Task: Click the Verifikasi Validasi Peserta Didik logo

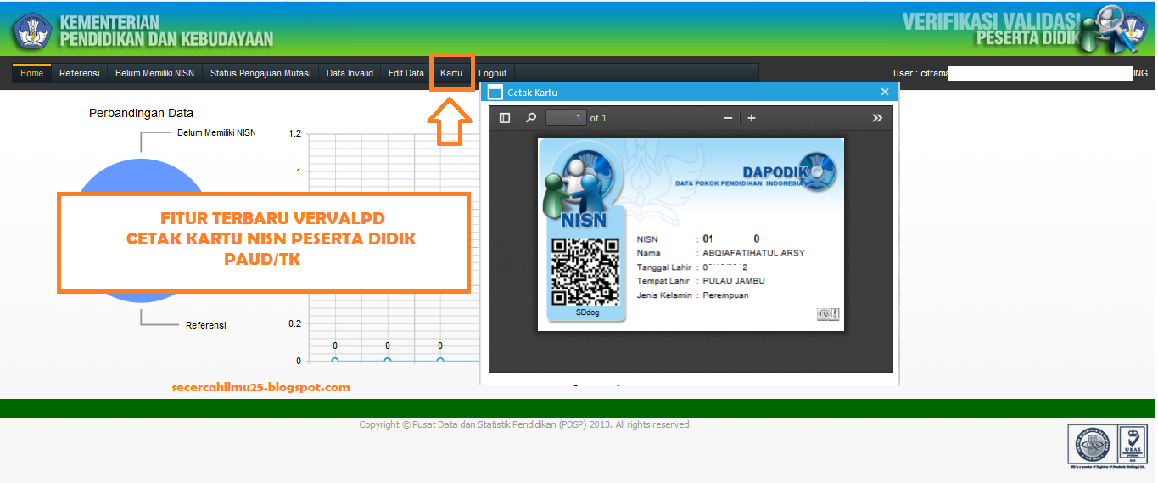Action: (1024, 30)
